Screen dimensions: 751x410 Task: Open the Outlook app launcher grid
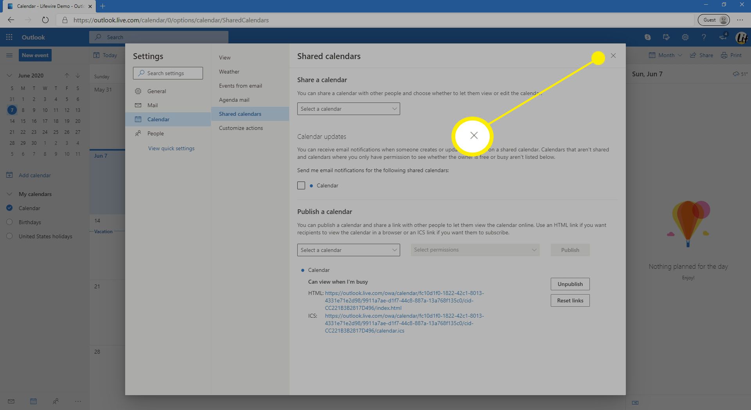(9, 37)
